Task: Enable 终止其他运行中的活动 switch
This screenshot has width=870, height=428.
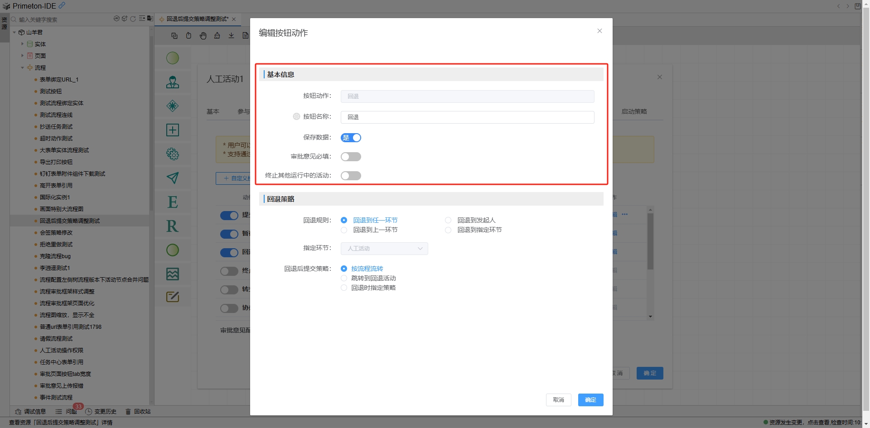Action: (x=351, y=176)
